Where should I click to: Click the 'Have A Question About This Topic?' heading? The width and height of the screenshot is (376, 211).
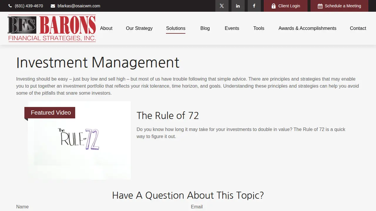(x=188, y=195)
